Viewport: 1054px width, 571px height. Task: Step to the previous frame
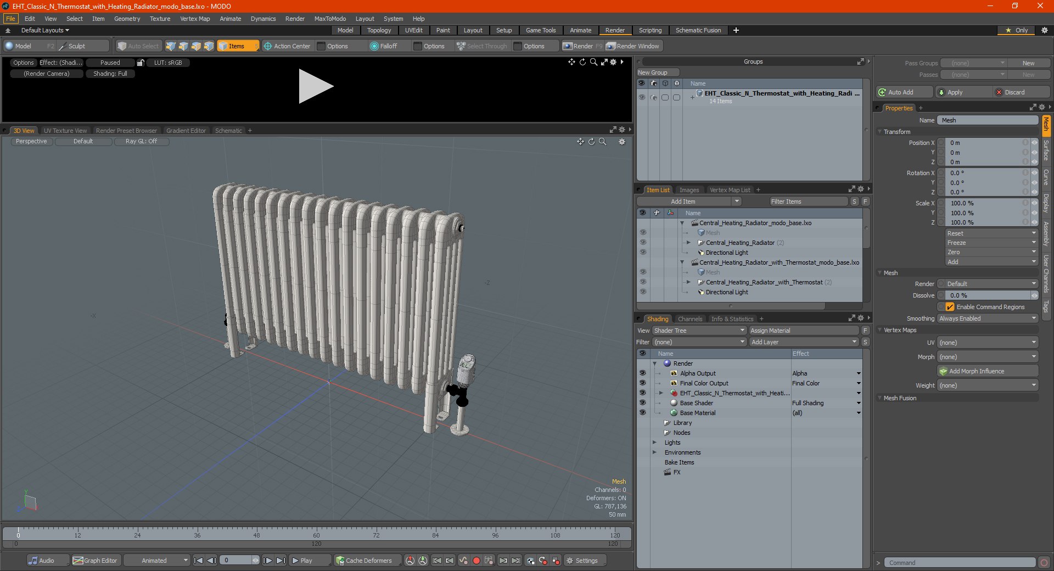(211, 561)
